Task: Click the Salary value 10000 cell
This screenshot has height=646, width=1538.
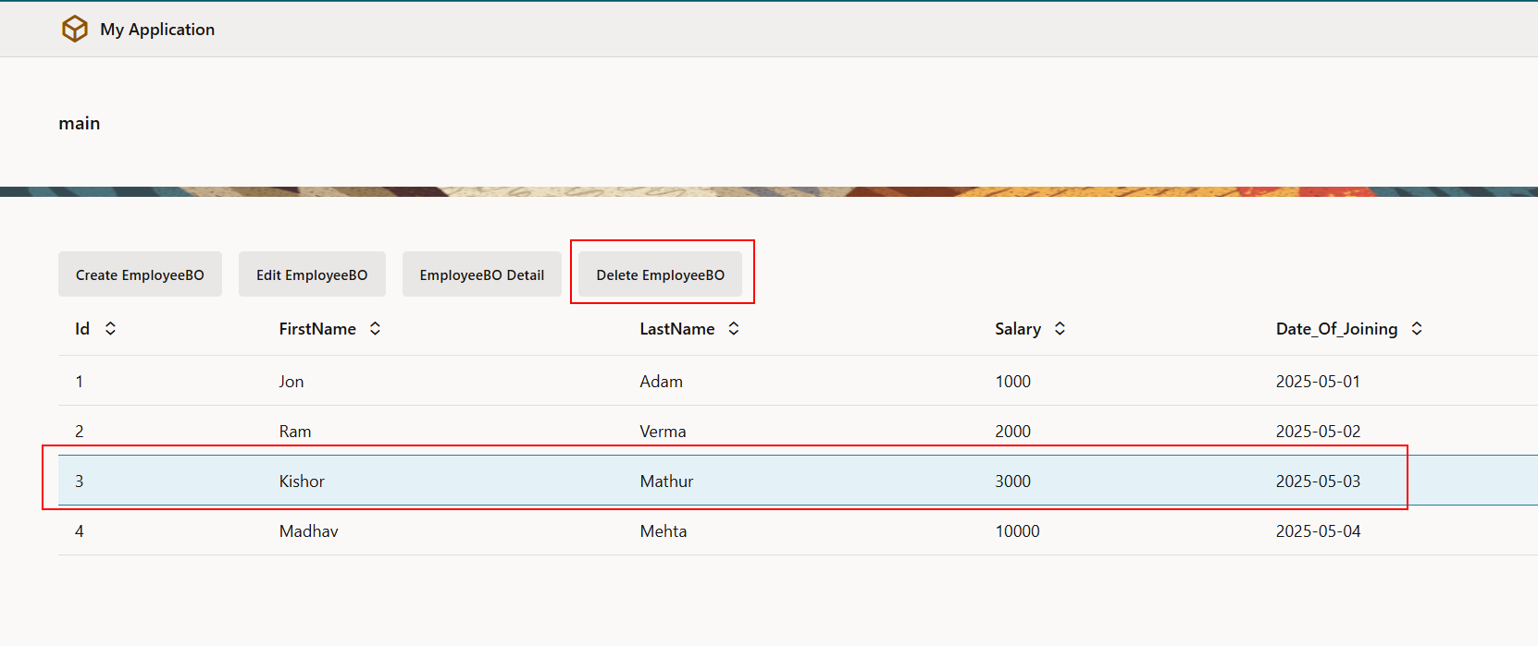Action: [x=1017, y=531]
